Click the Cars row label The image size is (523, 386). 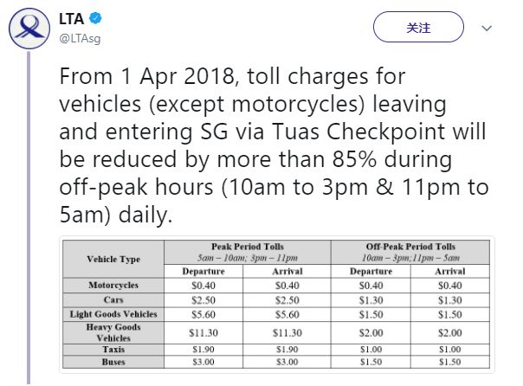click(113, 299)
